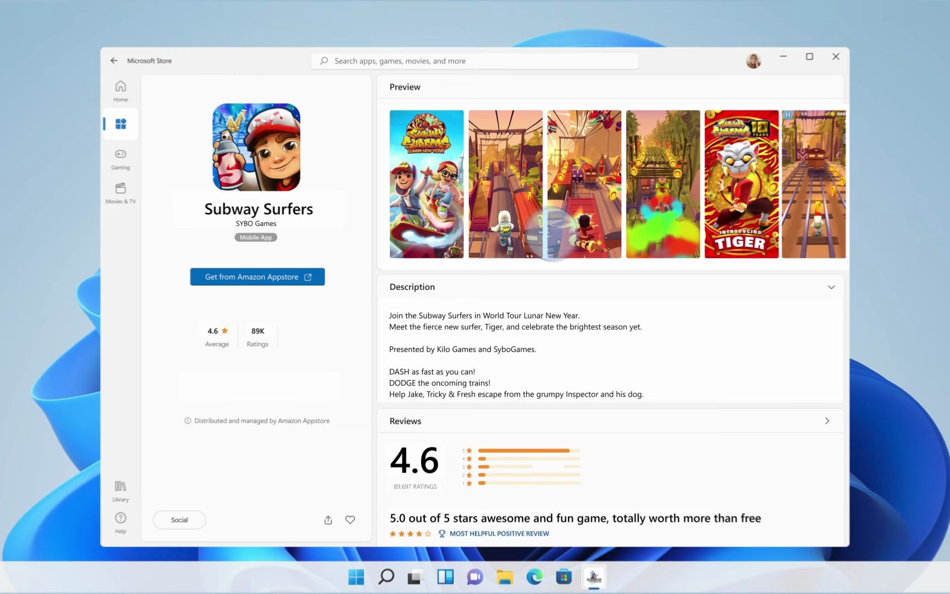Open all Reviews with the chevron
This screenshot has height=594, width=950.
[x=827, y=421]
